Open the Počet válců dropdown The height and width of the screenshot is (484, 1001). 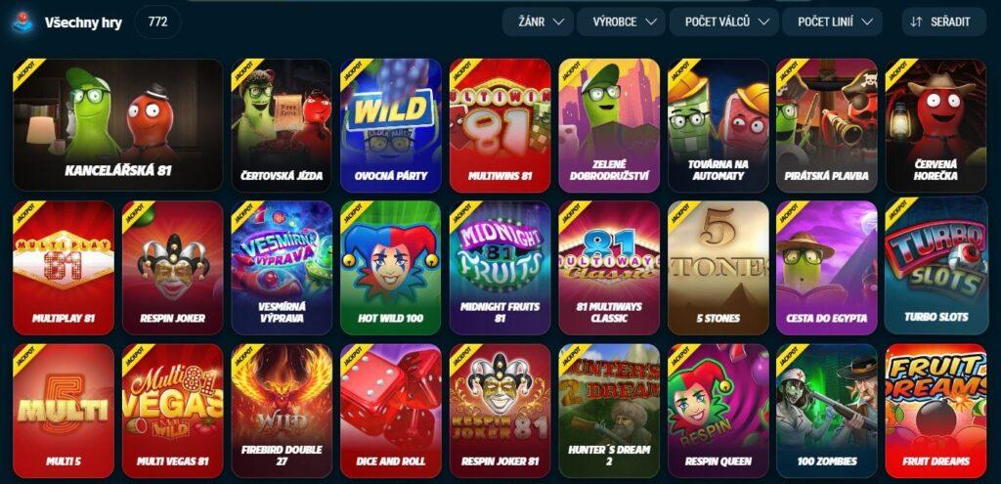pyautogui.click(x=724, y=22)
